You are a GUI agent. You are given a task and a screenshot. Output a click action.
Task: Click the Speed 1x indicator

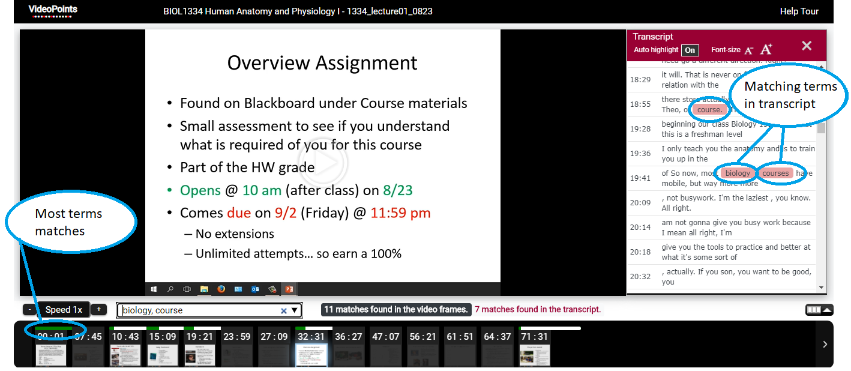pos(64,310)
